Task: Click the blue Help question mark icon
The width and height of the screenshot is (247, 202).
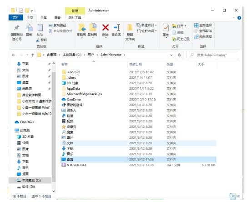Action: pyautogui.click(x=239, y=18)
